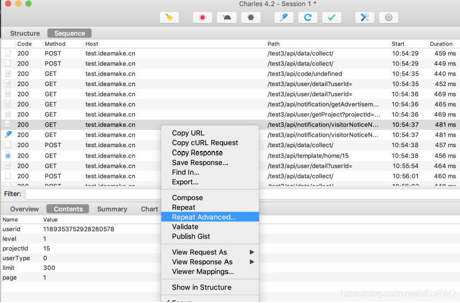Click the file icon of the getAdvertisem row
Image resolution: width=460 pixels, height=303 pixels.
pyautogui.click(x=8, y=104)
